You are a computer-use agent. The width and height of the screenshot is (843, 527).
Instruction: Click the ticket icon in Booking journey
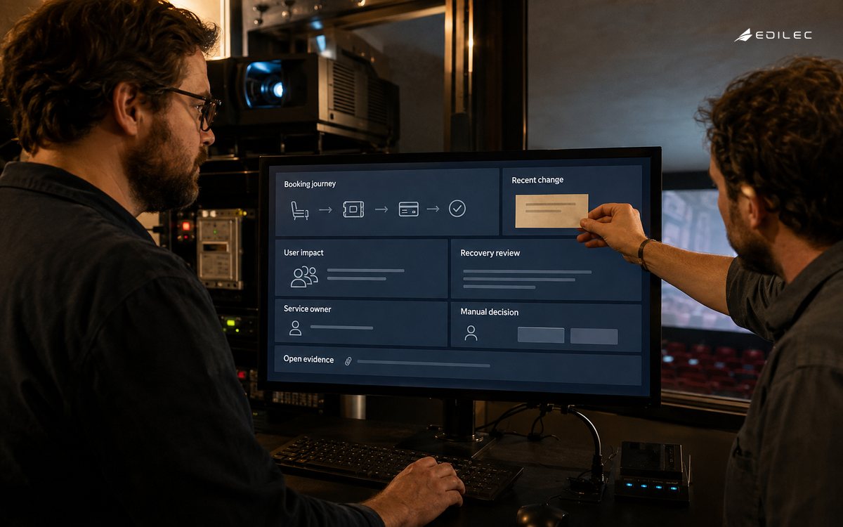pyautogui.click(x=353, y=209)
